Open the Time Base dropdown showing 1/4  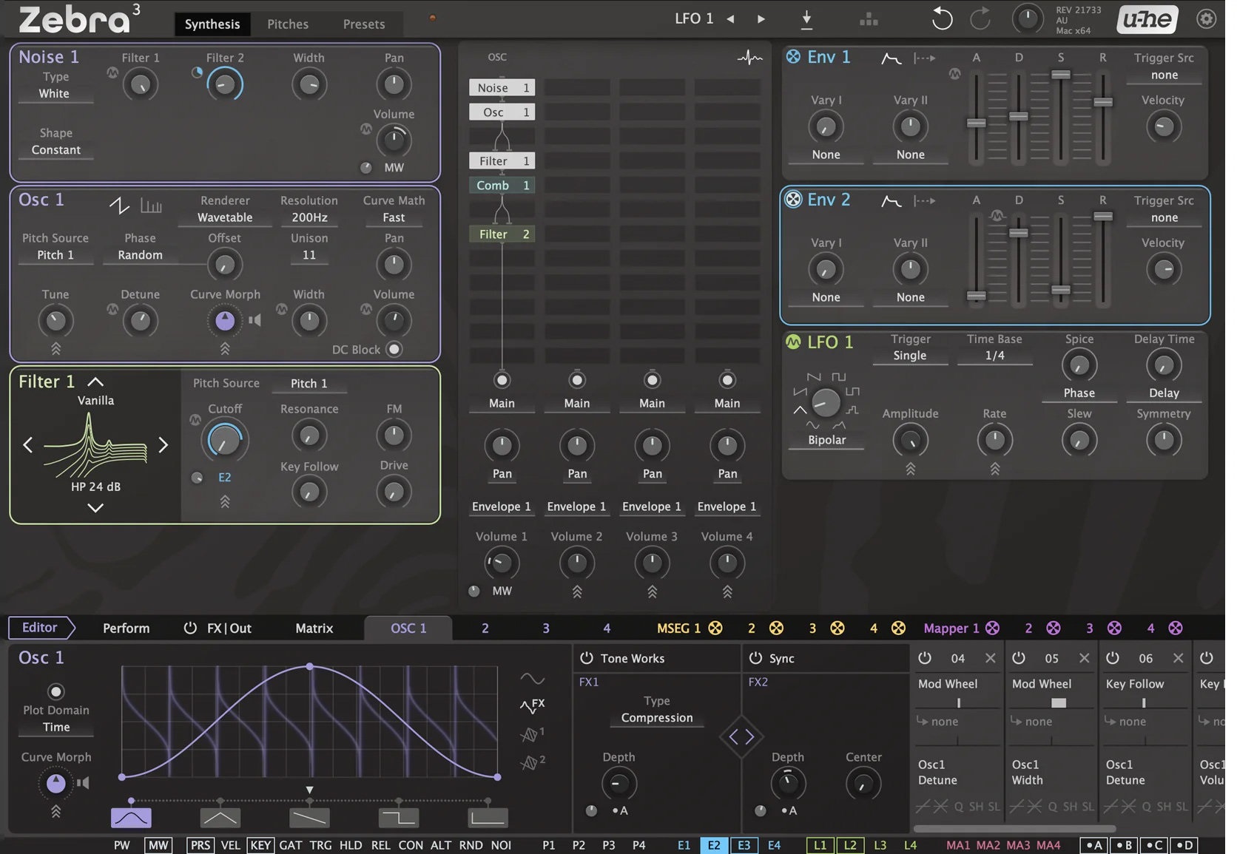click(994, 356)
